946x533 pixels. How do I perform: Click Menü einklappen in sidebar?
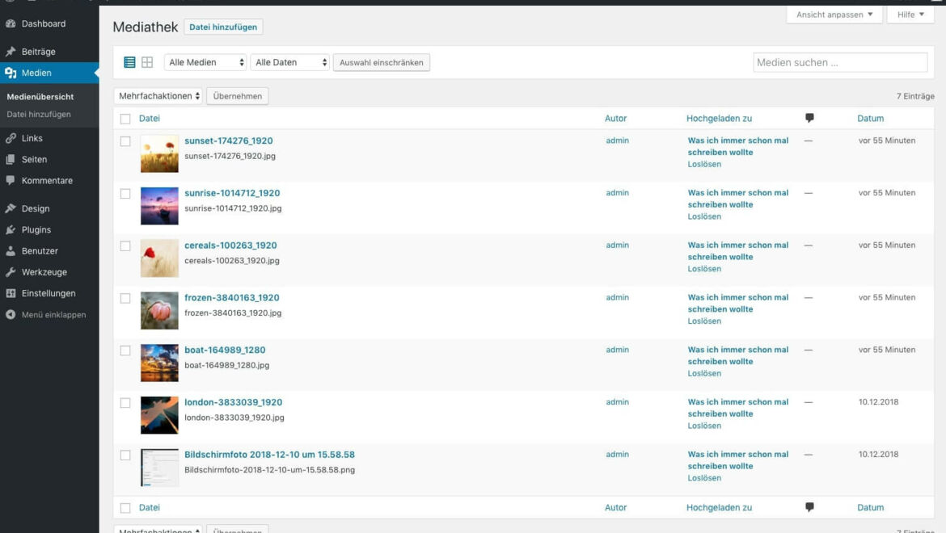pyautogui.click(x=53, y=315)
